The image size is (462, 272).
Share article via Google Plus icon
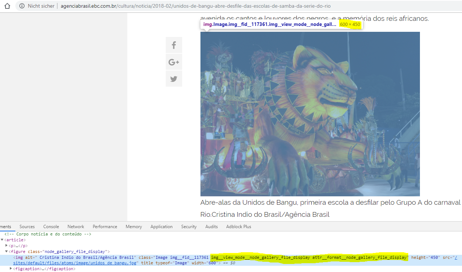coord(174,62)
